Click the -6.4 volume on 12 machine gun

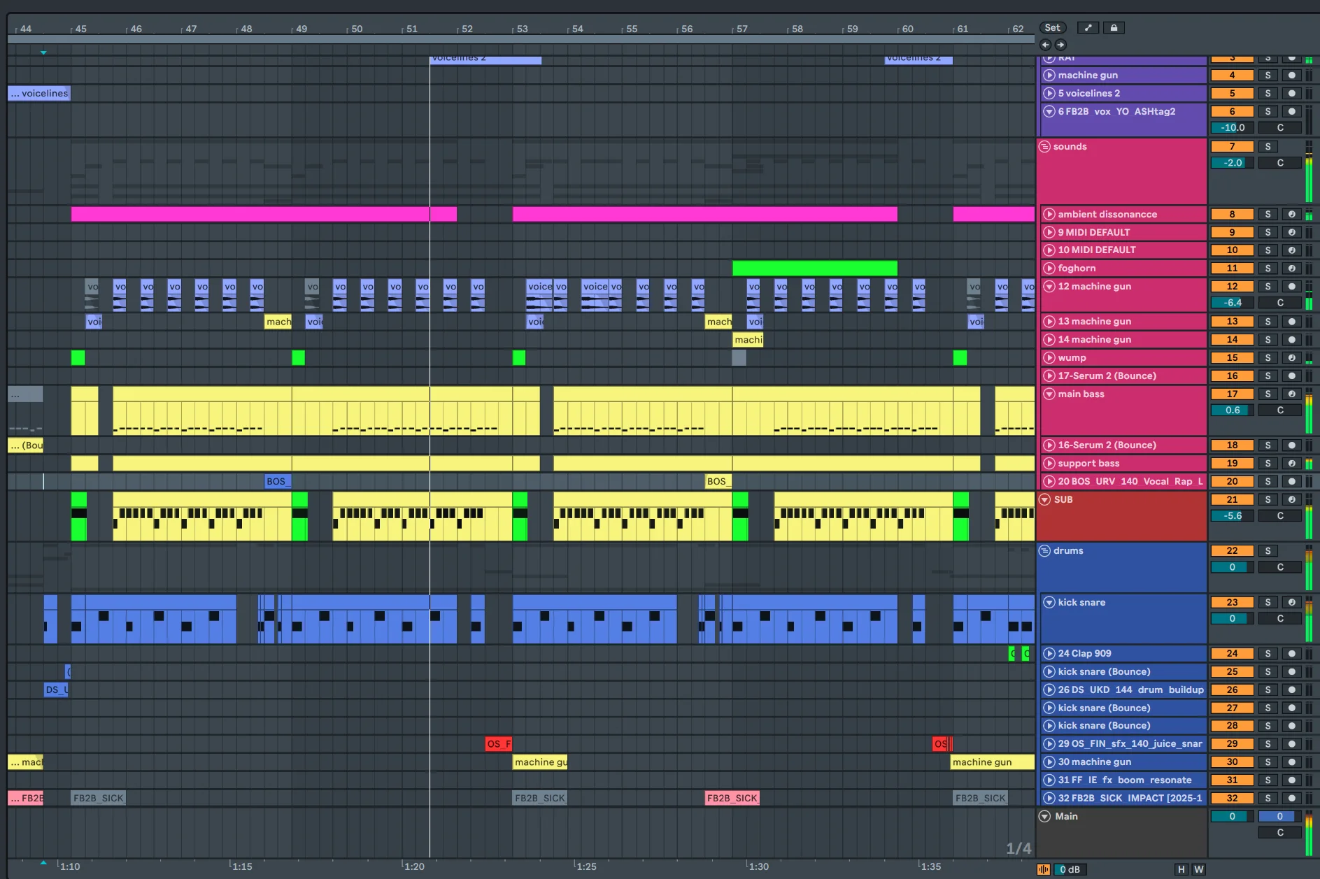pos(1233,303)
